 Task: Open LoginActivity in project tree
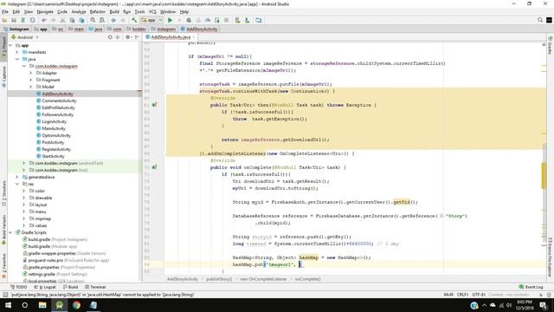(54, 121)
